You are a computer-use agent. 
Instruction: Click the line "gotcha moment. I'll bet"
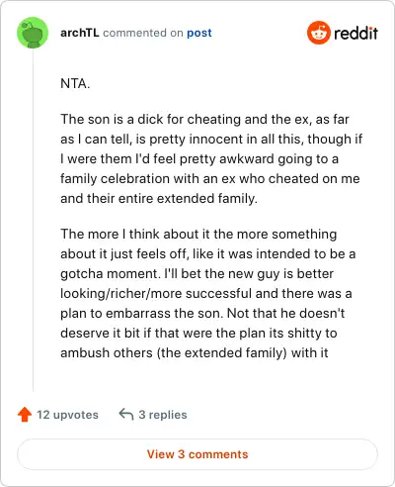pos(197,273)
